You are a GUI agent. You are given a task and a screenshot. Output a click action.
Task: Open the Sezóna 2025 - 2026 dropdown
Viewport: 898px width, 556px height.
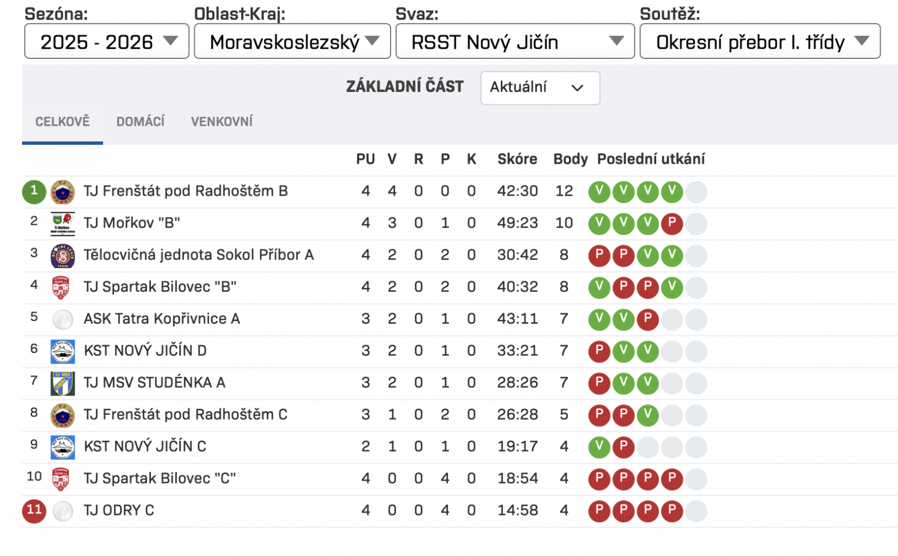click(107, 42)
